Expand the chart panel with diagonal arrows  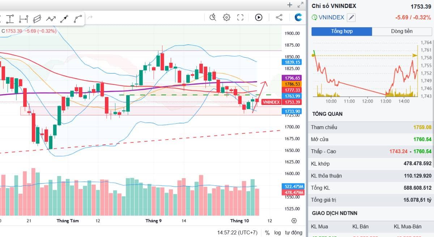(x=300, y=5)
